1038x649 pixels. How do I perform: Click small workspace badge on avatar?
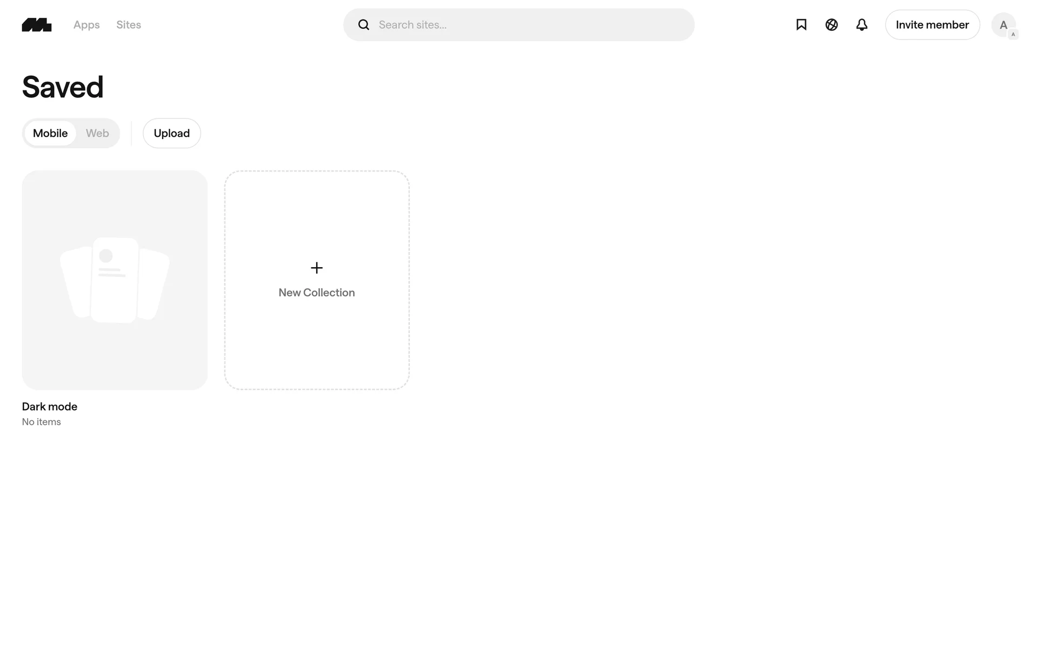pos(1013,35)
